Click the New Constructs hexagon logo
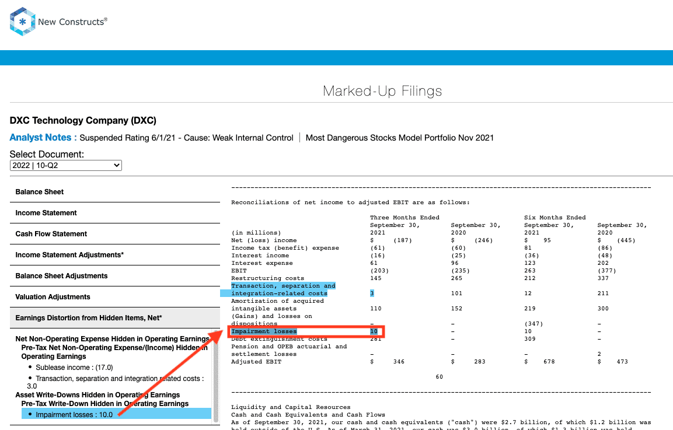 tap(22, 22)
